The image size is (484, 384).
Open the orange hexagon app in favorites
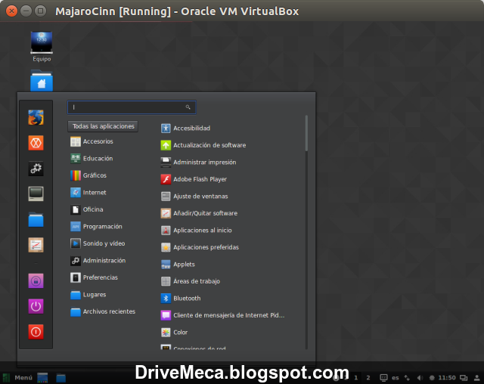point(36,143)
